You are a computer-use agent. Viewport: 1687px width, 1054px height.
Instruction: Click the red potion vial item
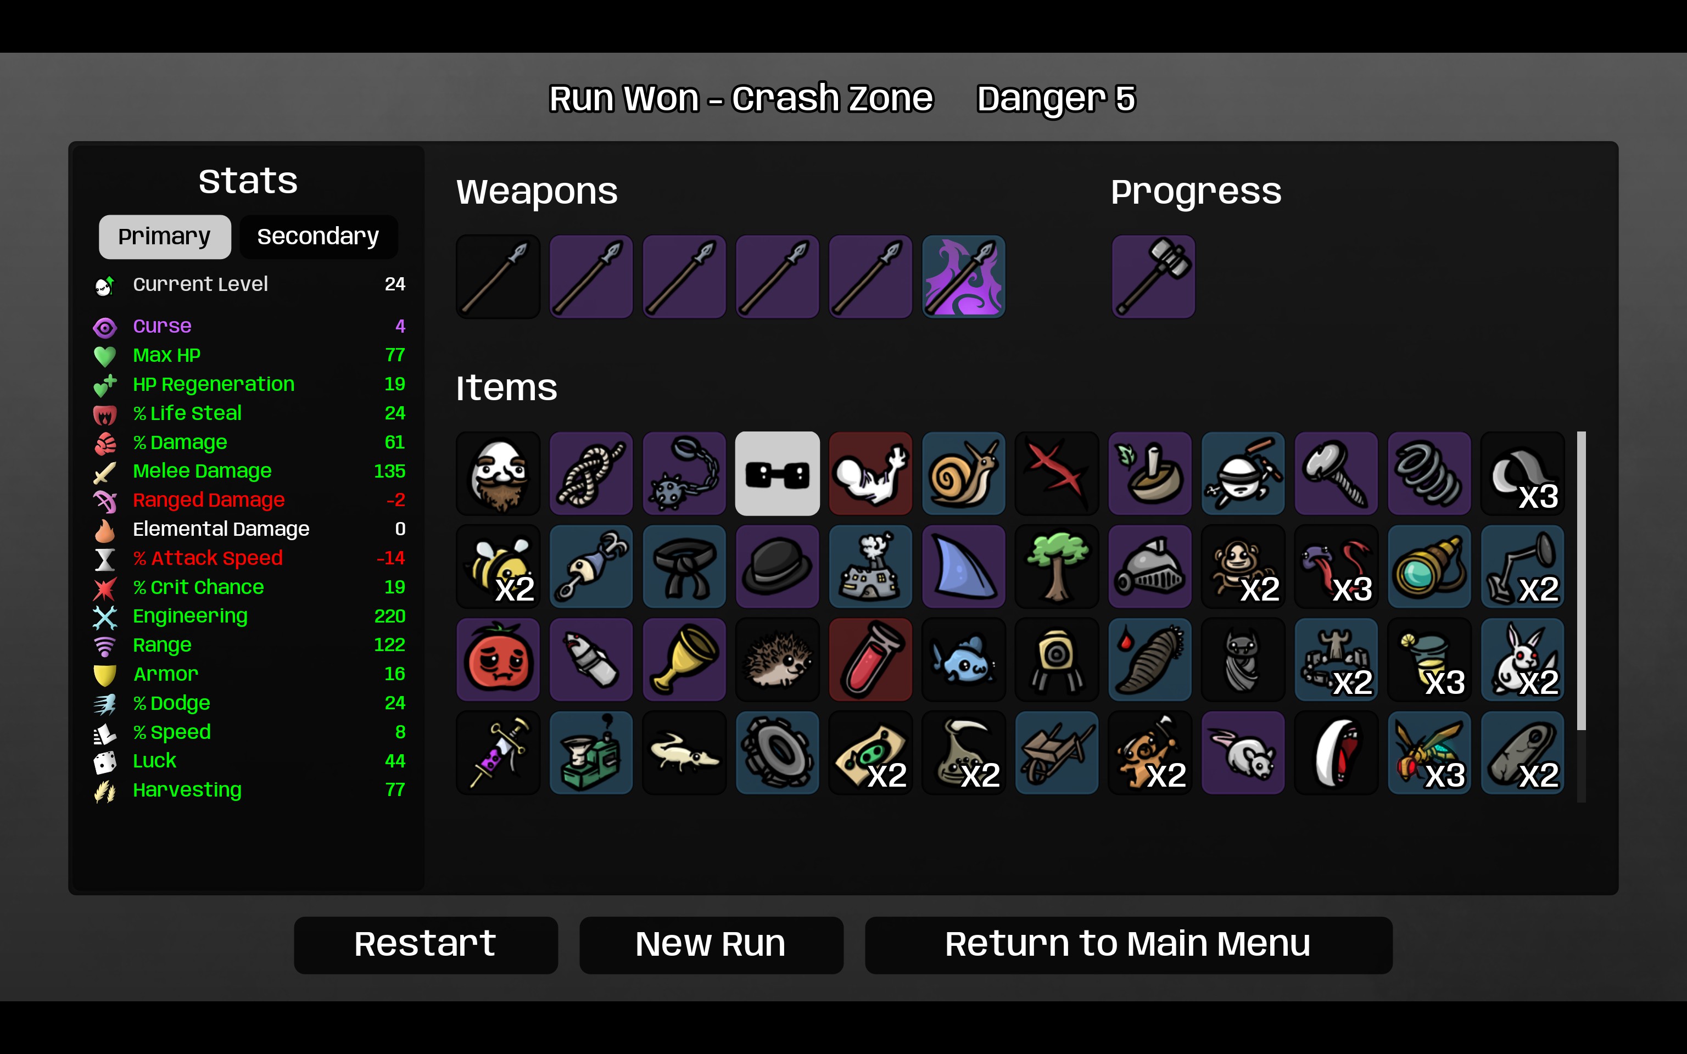point(871,659)
